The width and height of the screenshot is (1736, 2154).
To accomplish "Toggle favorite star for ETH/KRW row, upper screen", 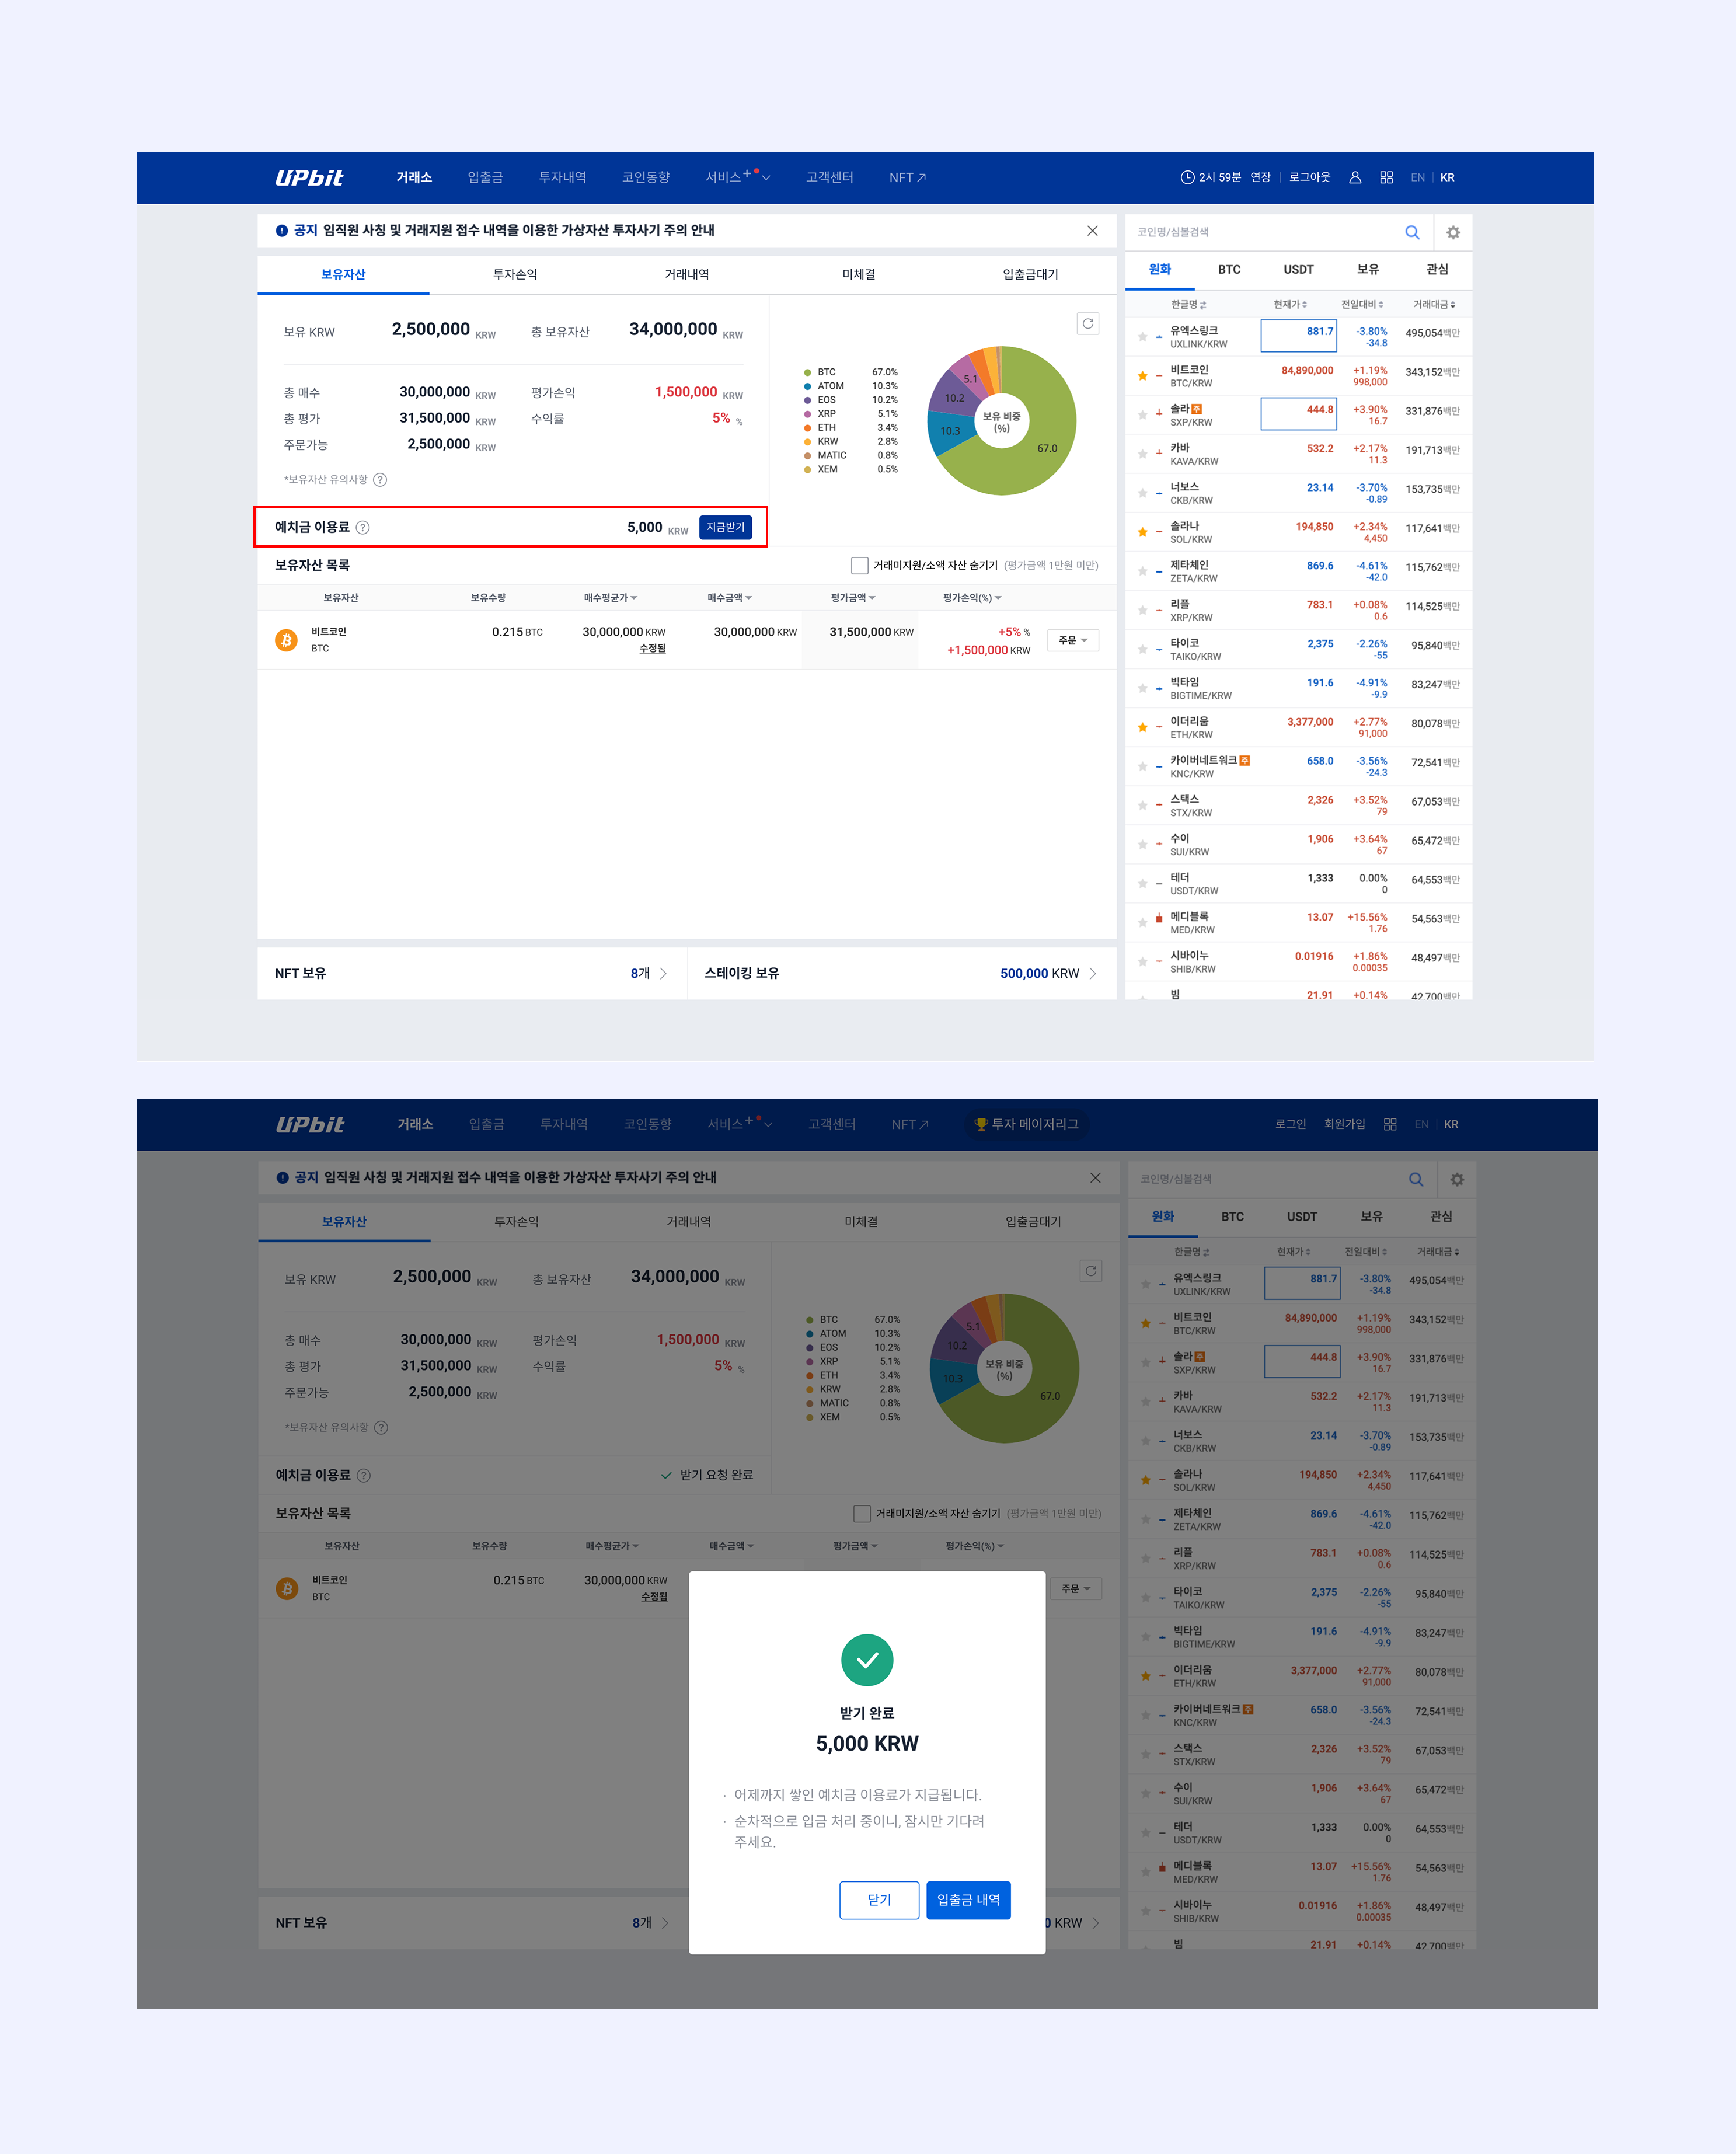I will click(x=1142, y=727).
